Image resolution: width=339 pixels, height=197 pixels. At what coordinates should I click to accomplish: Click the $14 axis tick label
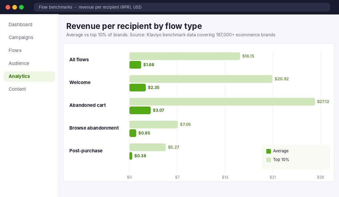[225, 177]
